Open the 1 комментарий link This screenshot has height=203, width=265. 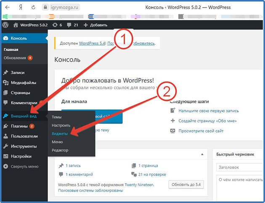79,174
